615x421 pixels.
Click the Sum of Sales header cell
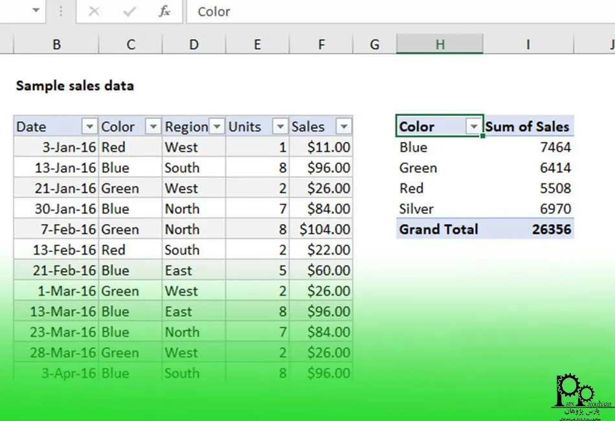point(528,126)
